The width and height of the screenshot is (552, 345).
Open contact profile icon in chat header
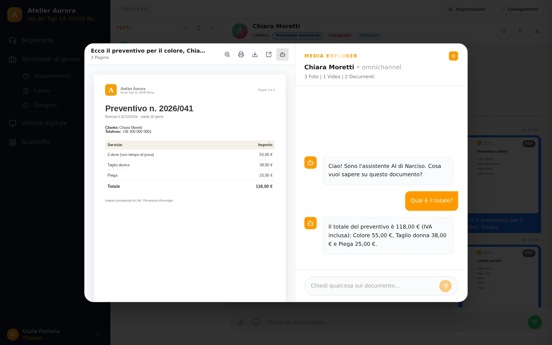520,31
